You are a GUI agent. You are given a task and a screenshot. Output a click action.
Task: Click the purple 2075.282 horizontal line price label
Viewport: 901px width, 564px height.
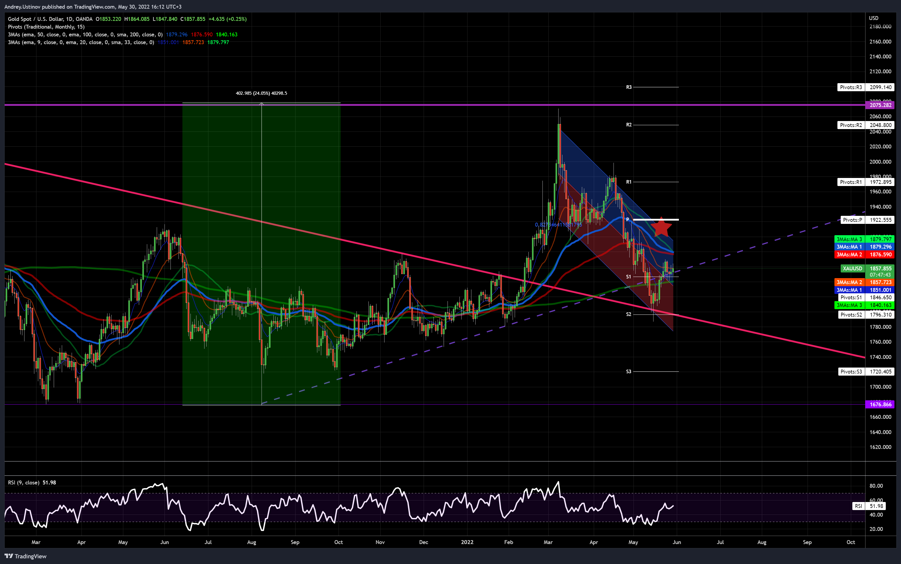pos(880,105)
